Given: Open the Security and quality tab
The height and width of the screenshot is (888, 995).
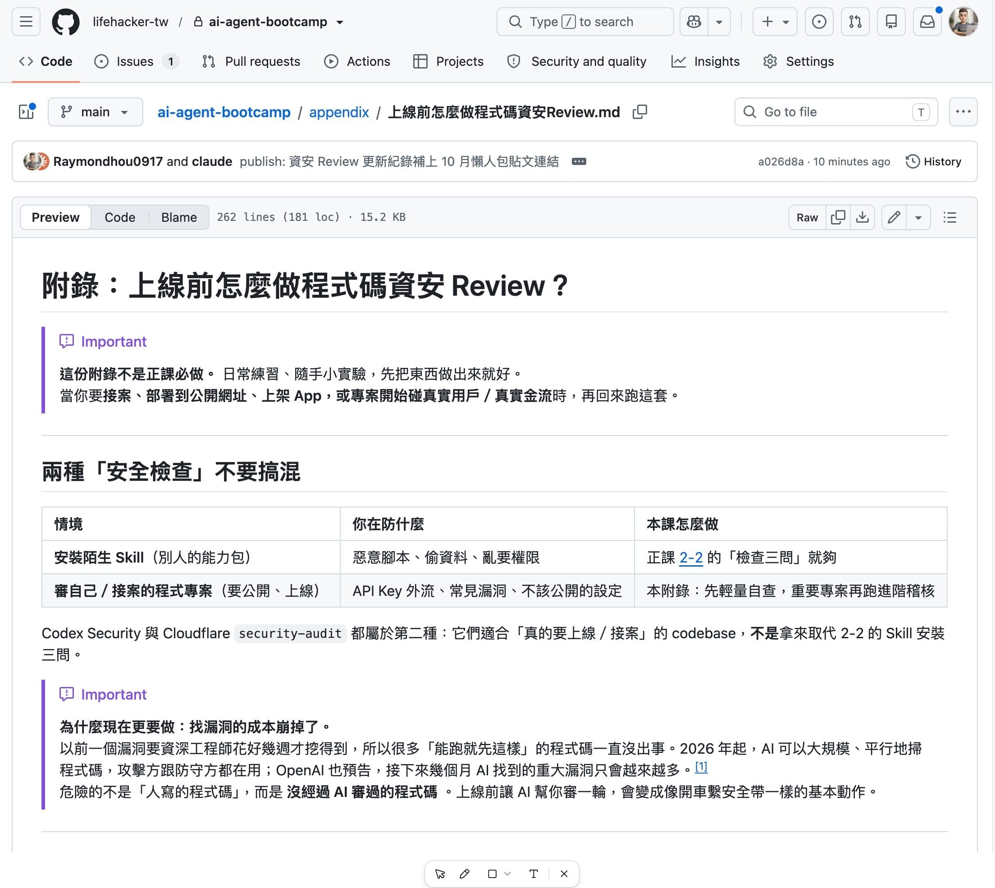Looking at the screenshot, I should coord(577,61).
